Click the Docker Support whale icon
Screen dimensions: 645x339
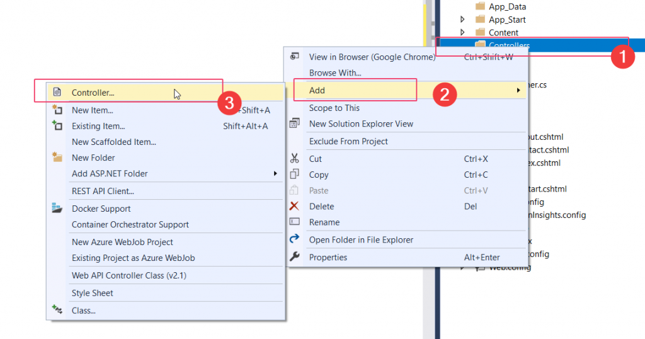57,209
